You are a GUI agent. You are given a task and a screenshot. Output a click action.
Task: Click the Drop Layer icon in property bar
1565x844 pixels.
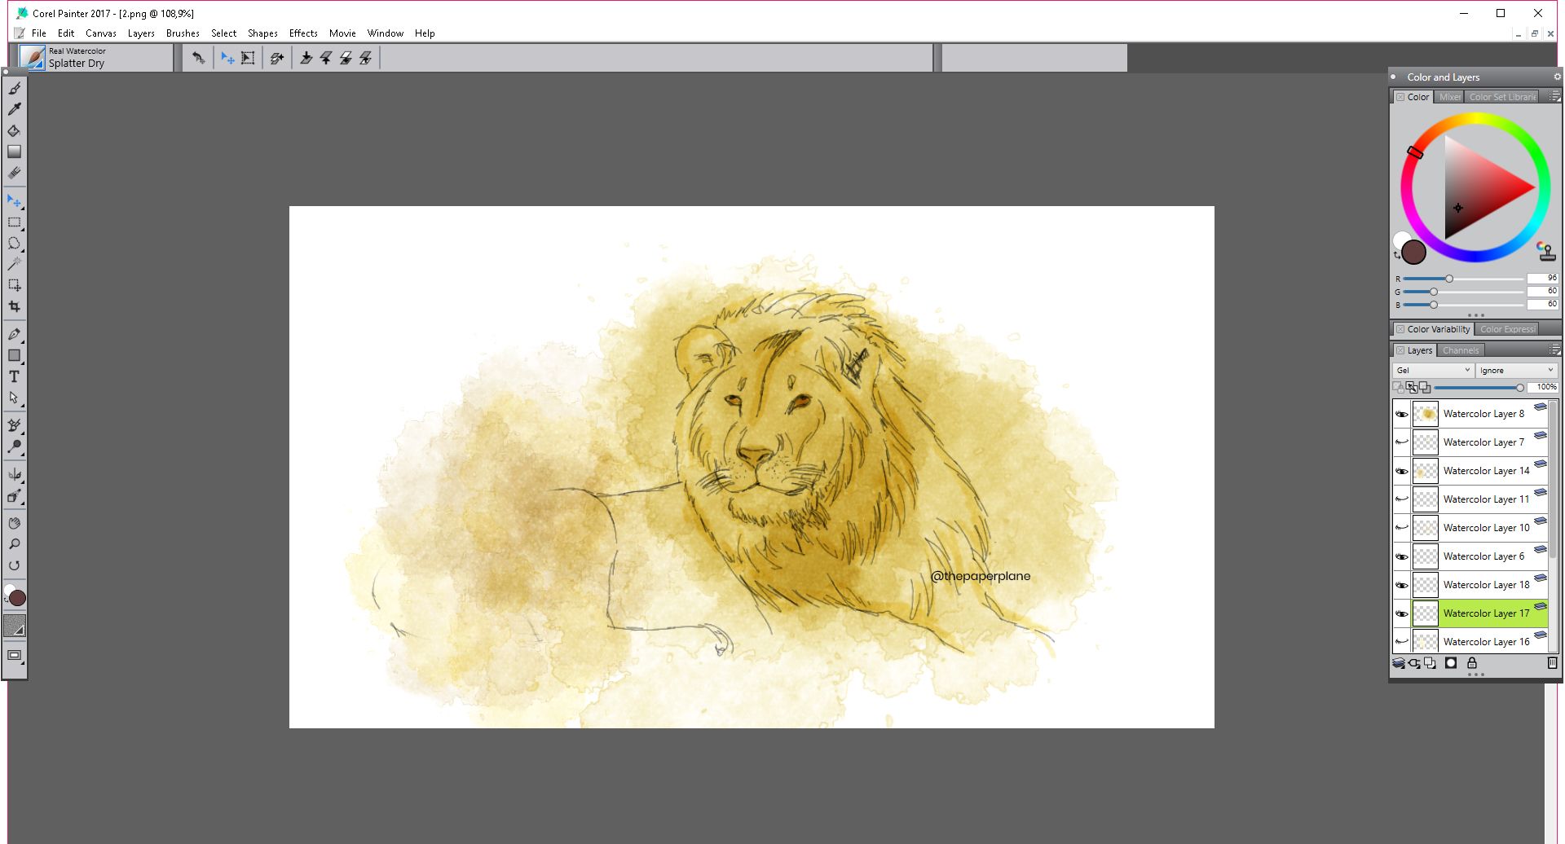coord(306,58)
